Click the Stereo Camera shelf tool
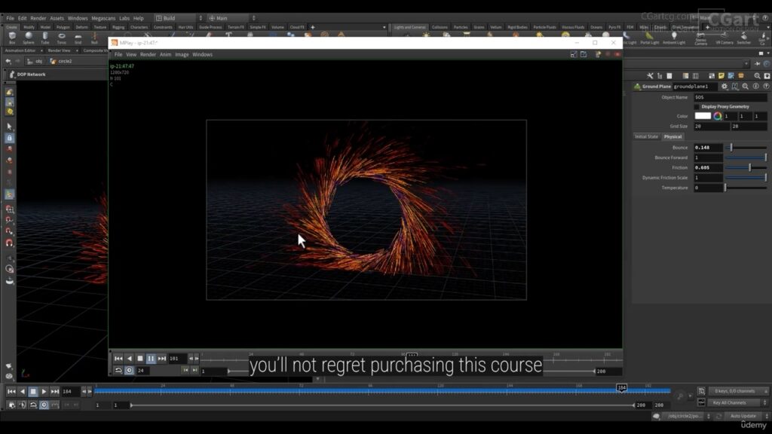This screenshot has width=772, height=434. point(700,39)
